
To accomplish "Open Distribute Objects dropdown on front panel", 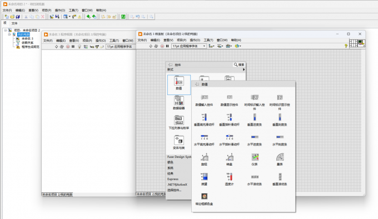I will (x=220, y=46).
